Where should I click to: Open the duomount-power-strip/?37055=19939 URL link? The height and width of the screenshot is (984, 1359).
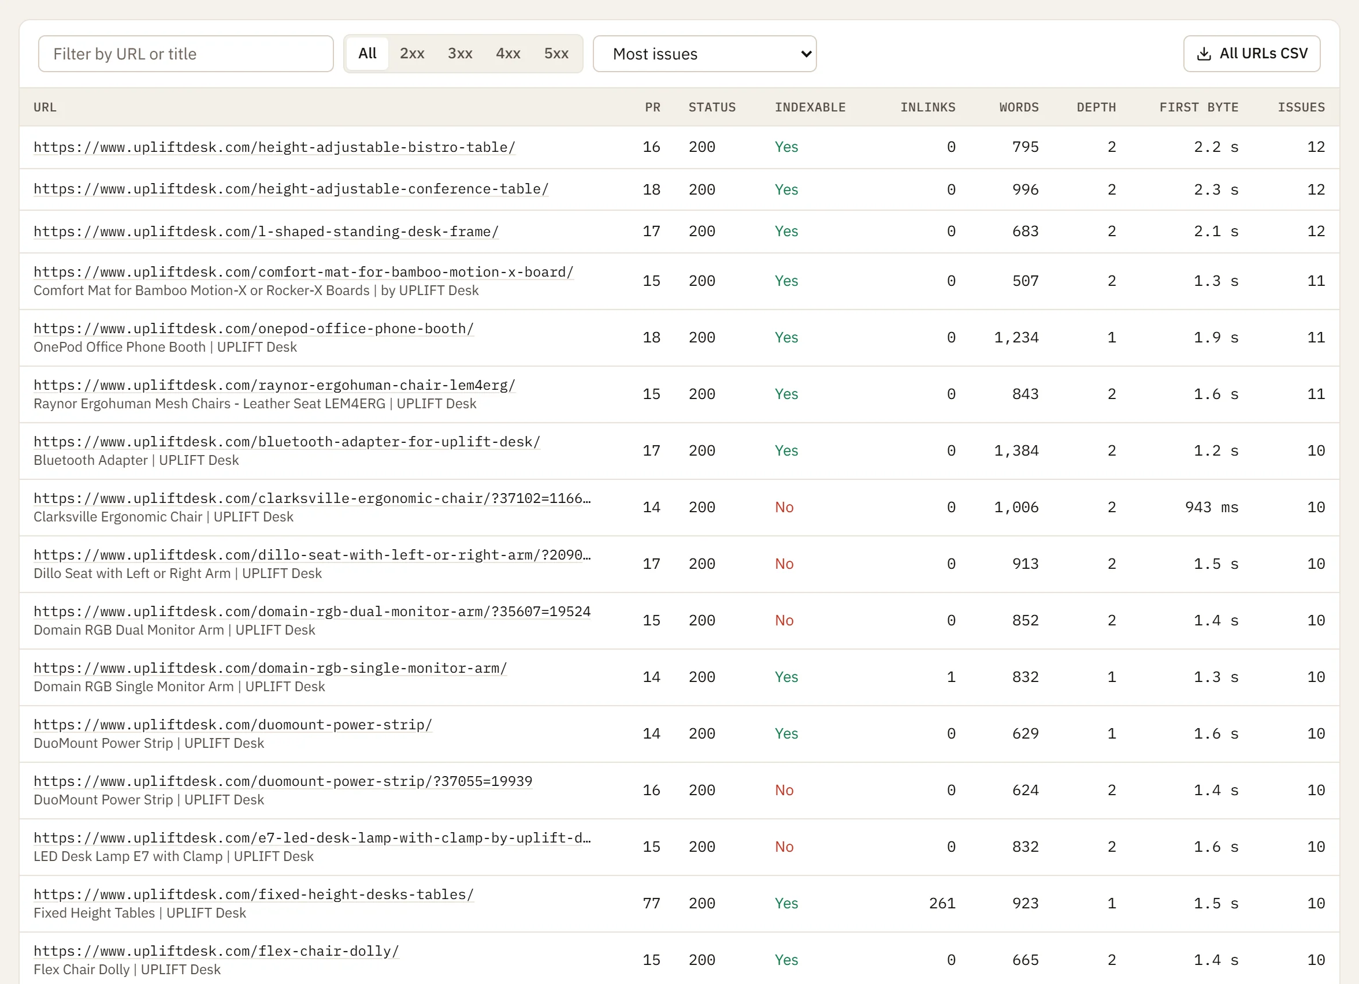click(283, 781)
